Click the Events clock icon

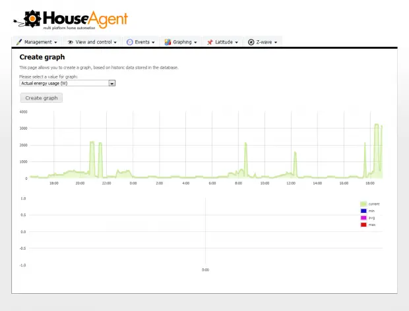130,42
